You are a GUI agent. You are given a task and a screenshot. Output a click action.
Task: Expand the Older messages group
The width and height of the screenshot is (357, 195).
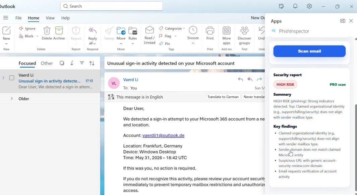pyautogui.click(x=12, y=99)
